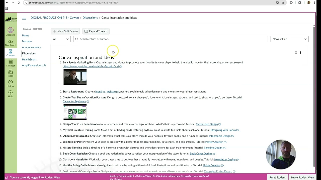This screenshot has width=321, height=180.
Task: Open the Help menu
Action: pos(11,94)
